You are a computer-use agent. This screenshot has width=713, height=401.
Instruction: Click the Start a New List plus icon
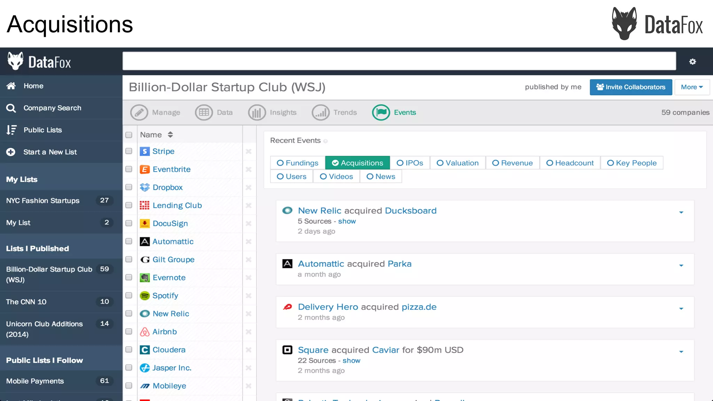[x=11, y=152]
